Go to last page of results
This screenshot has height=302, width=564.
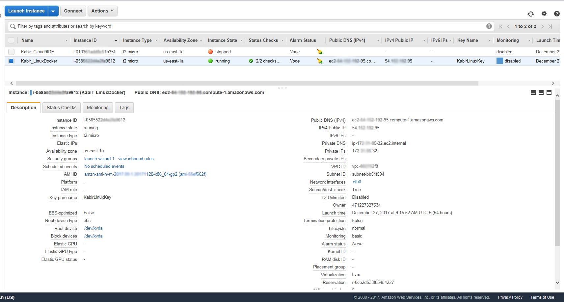[550, 26]
